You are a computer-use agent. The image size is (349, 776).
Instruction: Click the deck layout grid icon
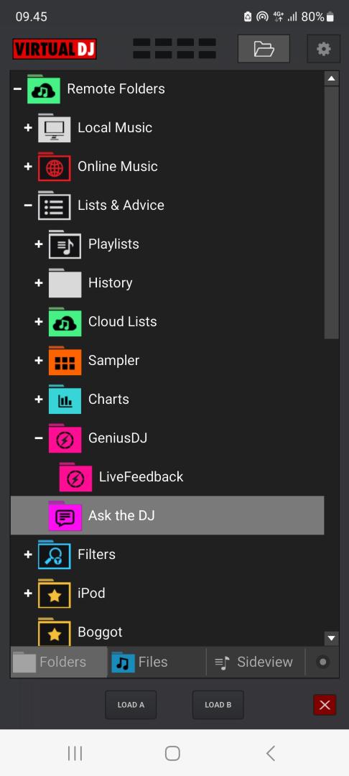(174, 49)
